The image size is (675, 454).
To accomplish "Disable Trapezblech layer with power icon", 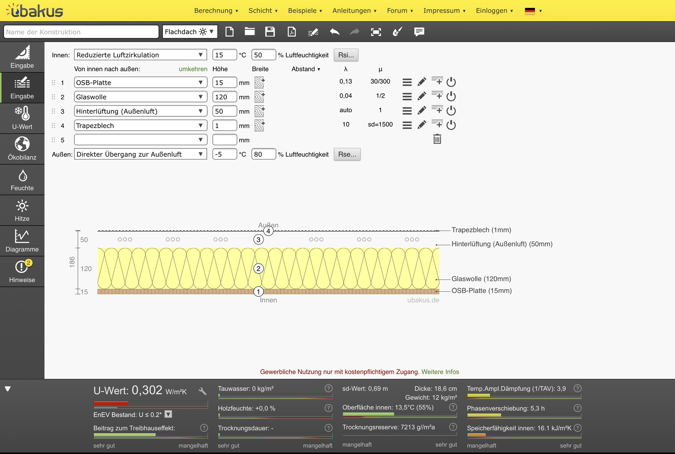I will [x=451, y=125].
